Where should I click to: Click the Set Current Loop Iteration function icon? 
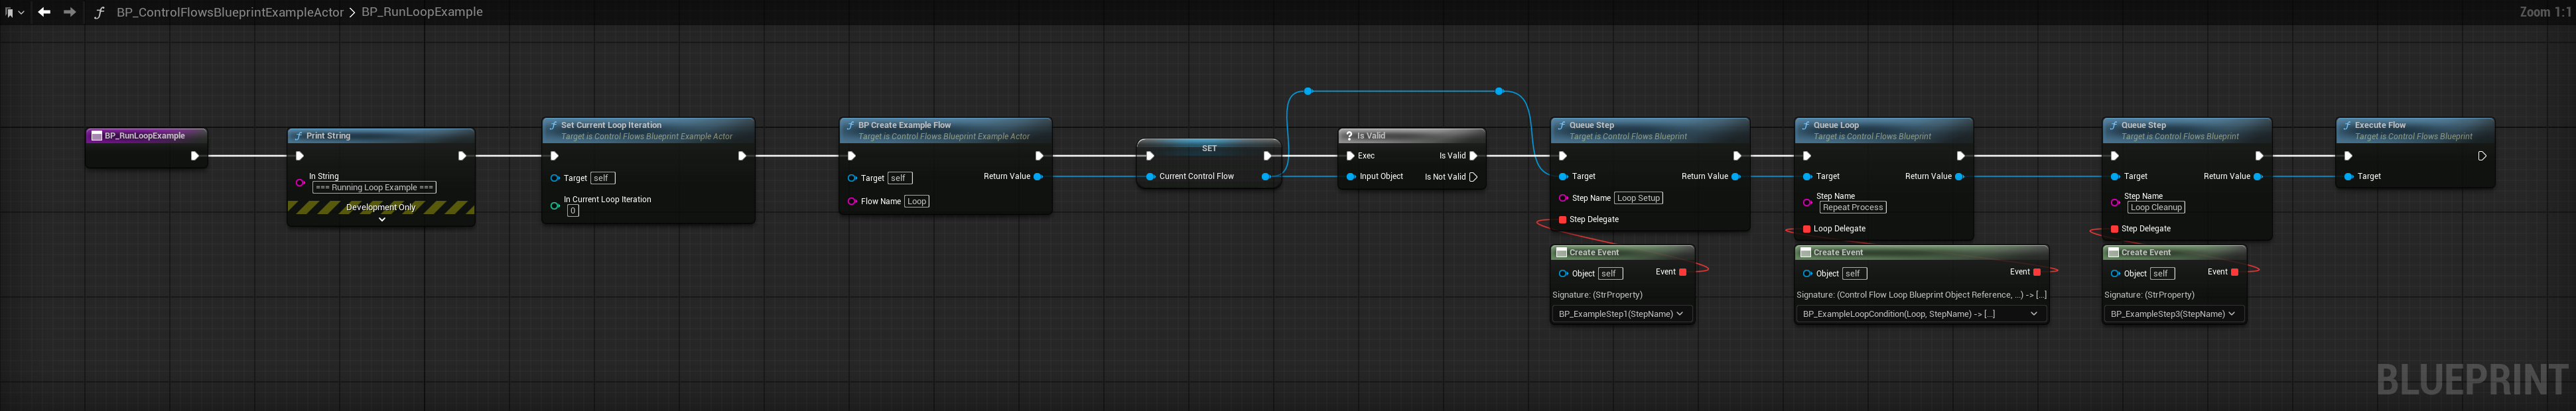point(552,126)
